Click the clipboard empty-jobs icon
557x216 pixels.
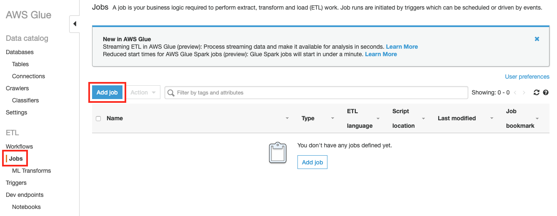pos(278,153)
